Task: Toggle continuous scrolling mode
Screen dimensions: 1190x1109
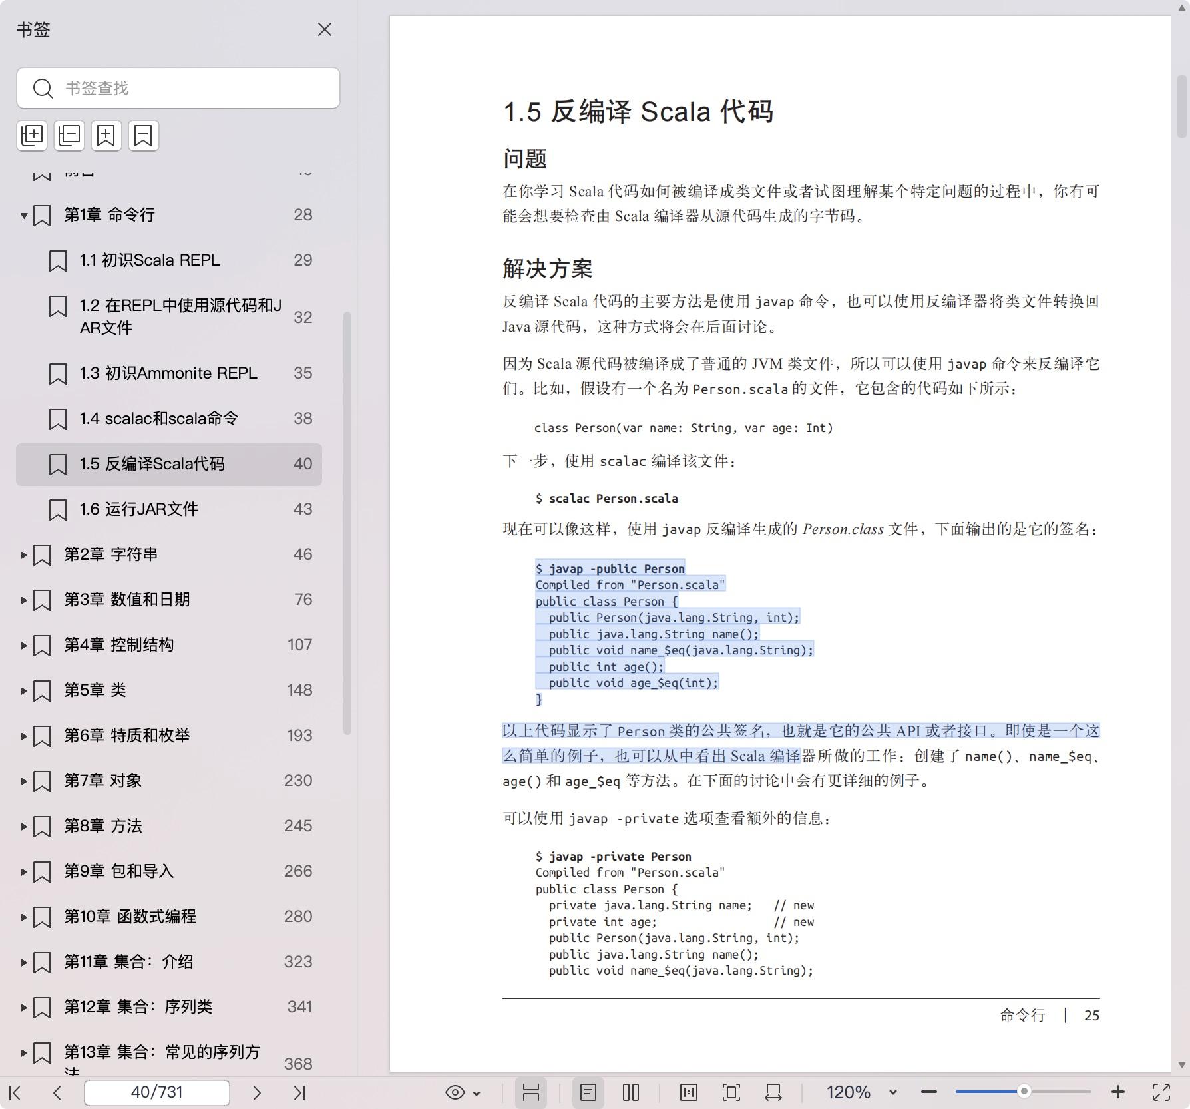Action: coord(531,1092)
